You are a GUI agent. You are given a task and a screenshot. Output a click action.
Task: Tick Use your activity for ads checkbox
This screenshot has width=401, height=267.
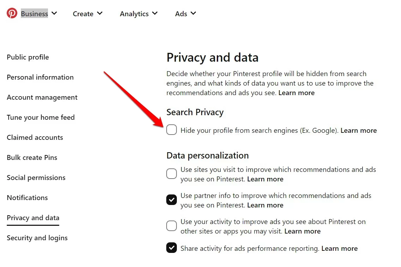(171, 226)
